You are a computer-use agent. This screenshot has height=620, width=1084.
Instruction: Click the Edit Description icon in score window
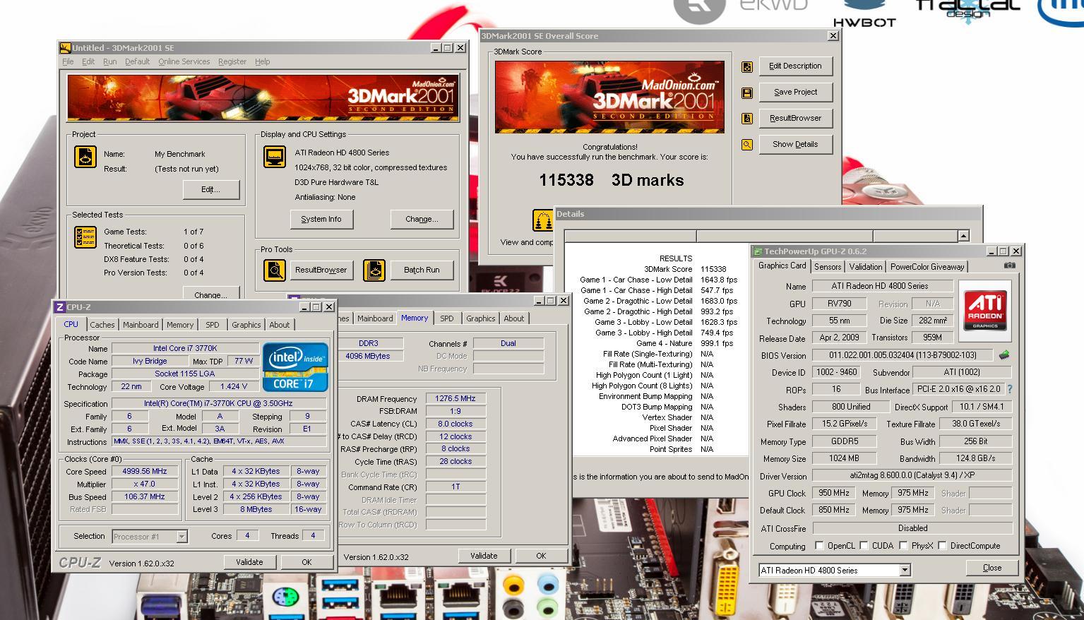coord(747,66)
